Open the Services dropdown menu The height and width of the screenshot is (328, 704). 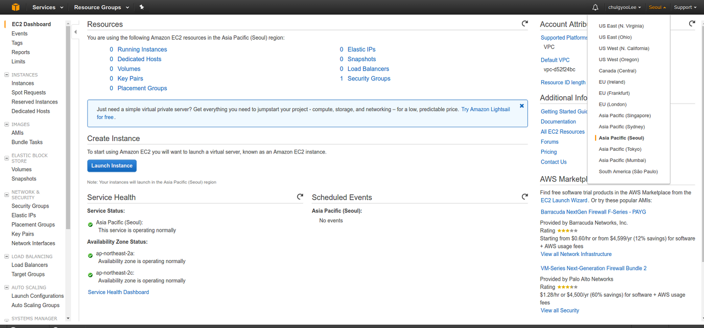click(x=48, y=7)
